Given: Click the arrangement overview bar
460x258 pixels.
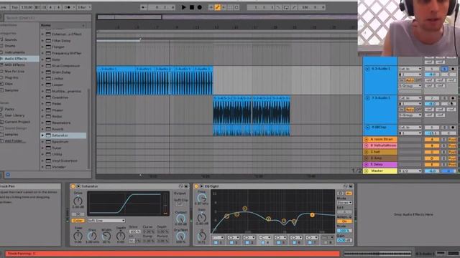Looking at the screenshot, I should [x=227, y=17].
